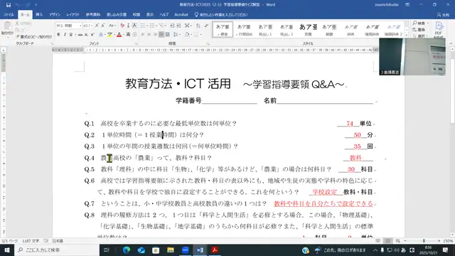Image resolution: width=455 pixels, height=256 pixels.
Task: Click the Adobe Acrobat taskbar icon
Action: click(x=215, y=250)
